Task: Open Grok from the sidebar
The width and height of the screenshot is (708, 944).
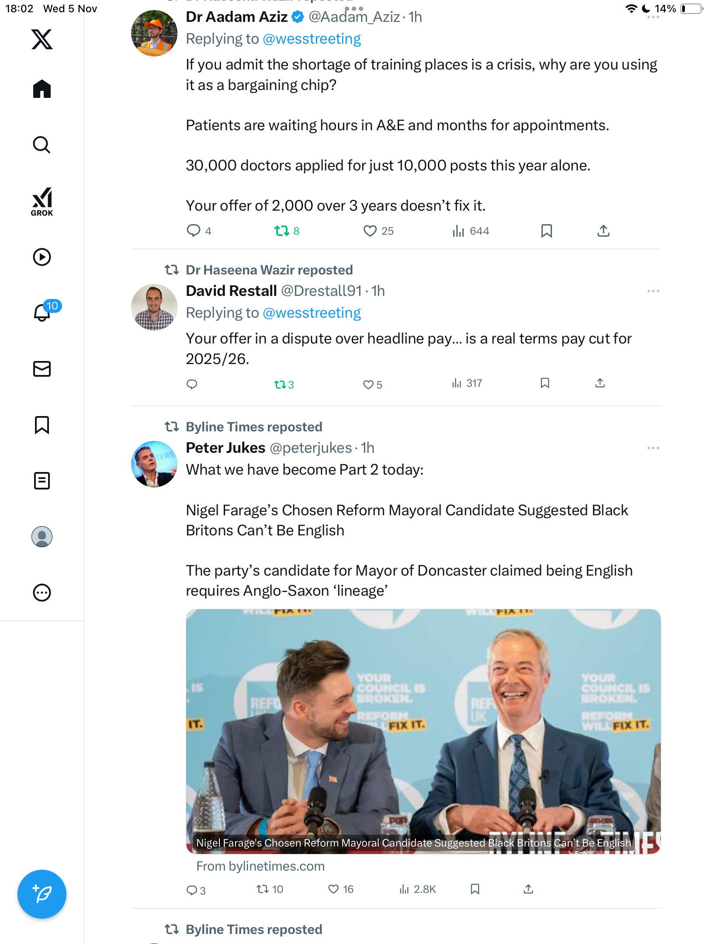Action: [x=42, y=201]
